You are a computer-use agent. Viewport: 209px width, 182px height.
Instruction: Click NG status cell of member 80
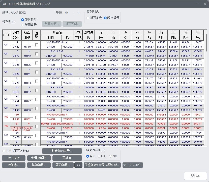pyautogui.click(x=6, y=117)
